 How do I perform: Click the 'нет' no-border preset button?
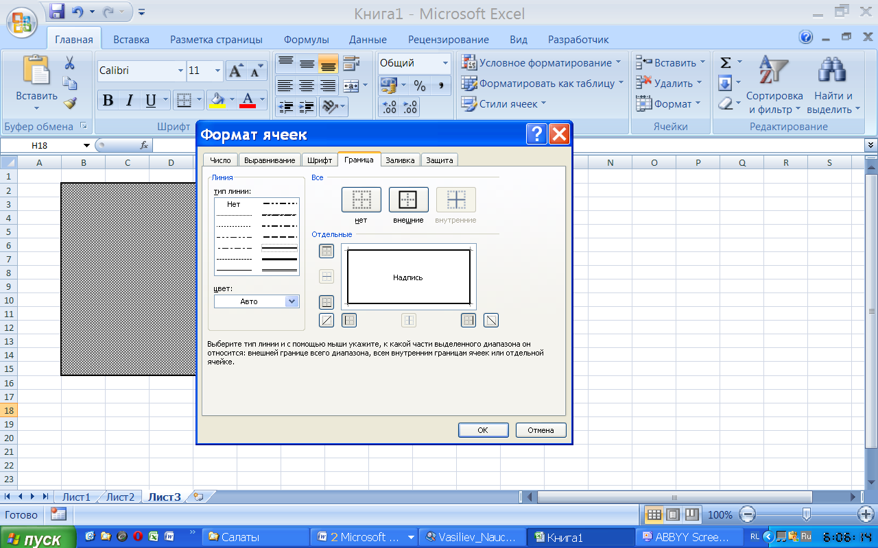(361, 199)
